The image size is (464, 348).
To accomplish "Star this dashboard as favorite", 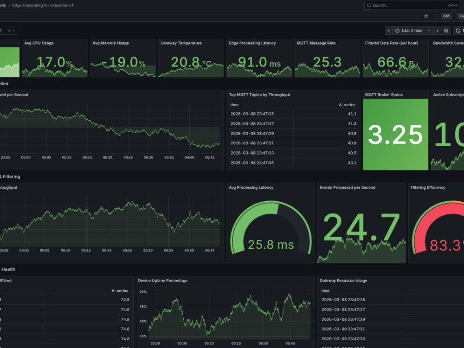I will [426, 16].
